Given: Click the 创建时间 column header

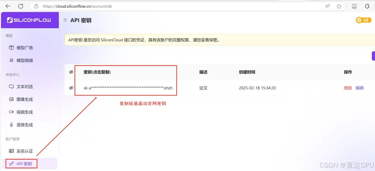Looking at the screenshot, I should pos(247,72).
